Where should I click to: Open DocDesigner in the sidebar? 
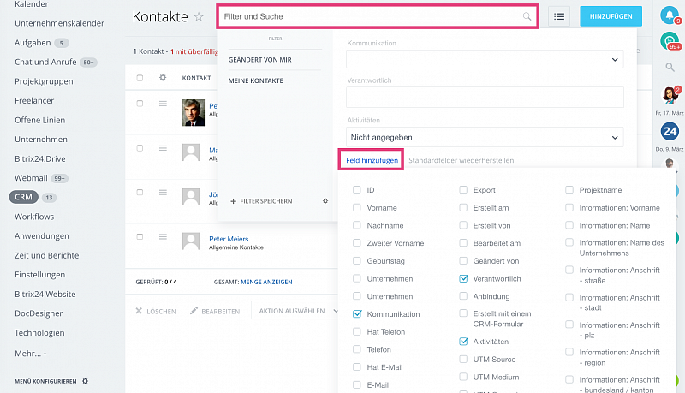[39, 313]
